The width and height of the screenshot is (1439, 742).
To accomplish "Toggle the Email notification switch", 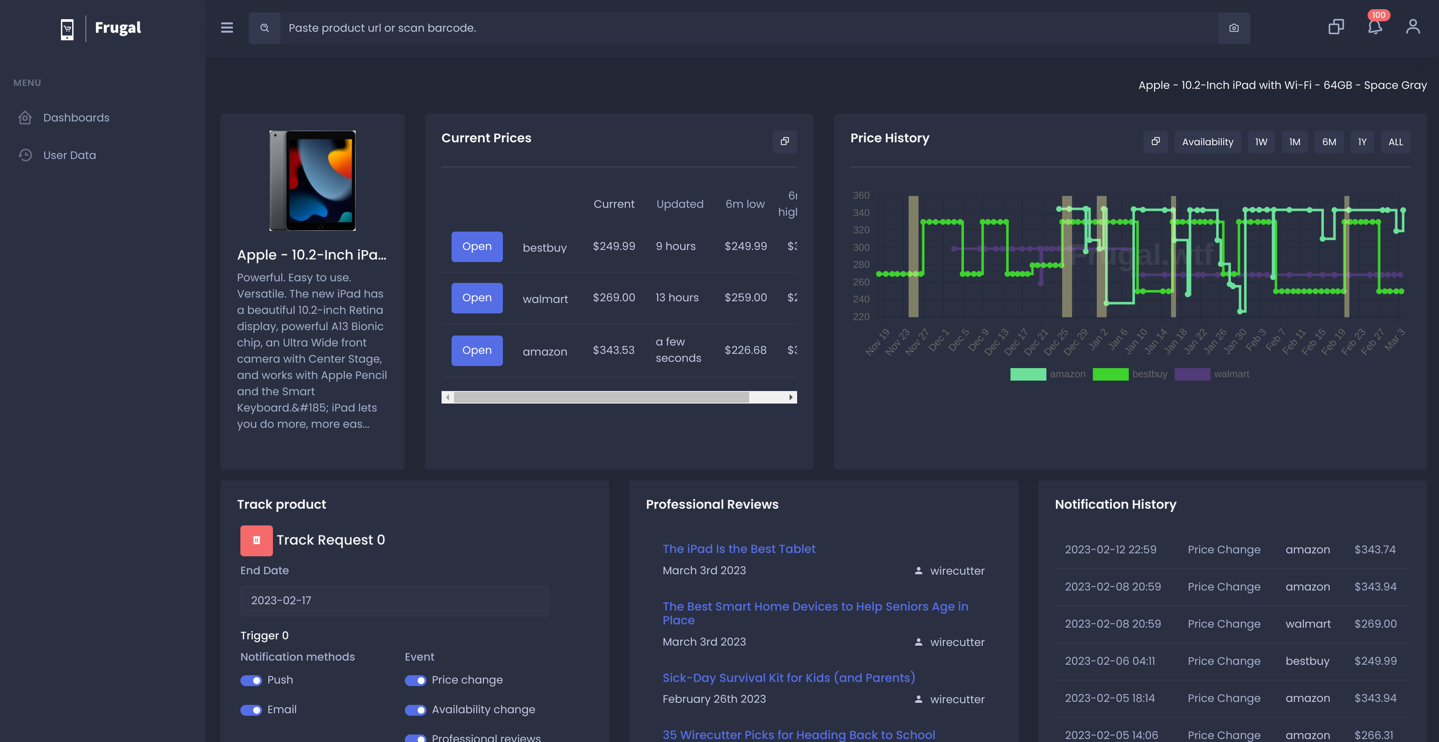I will (x=251, y=710).
